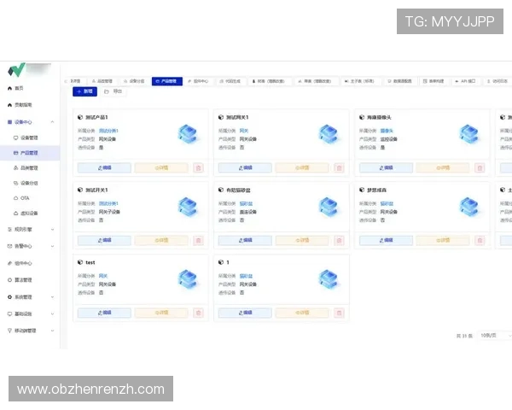Click trash icon on test card
This screenshot has width=512, height=410.
point(198,313)
